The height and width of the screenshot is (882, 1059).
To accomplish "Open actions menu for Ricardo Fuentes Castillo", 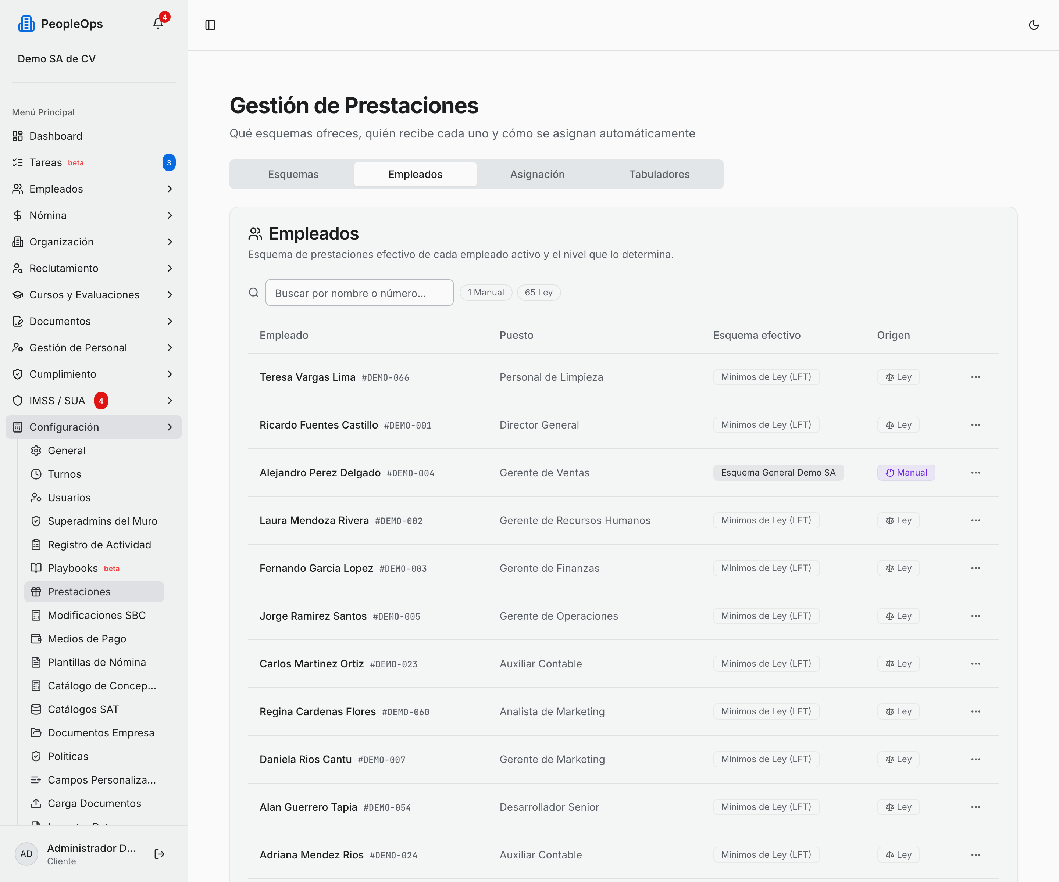I will (975, 425).
